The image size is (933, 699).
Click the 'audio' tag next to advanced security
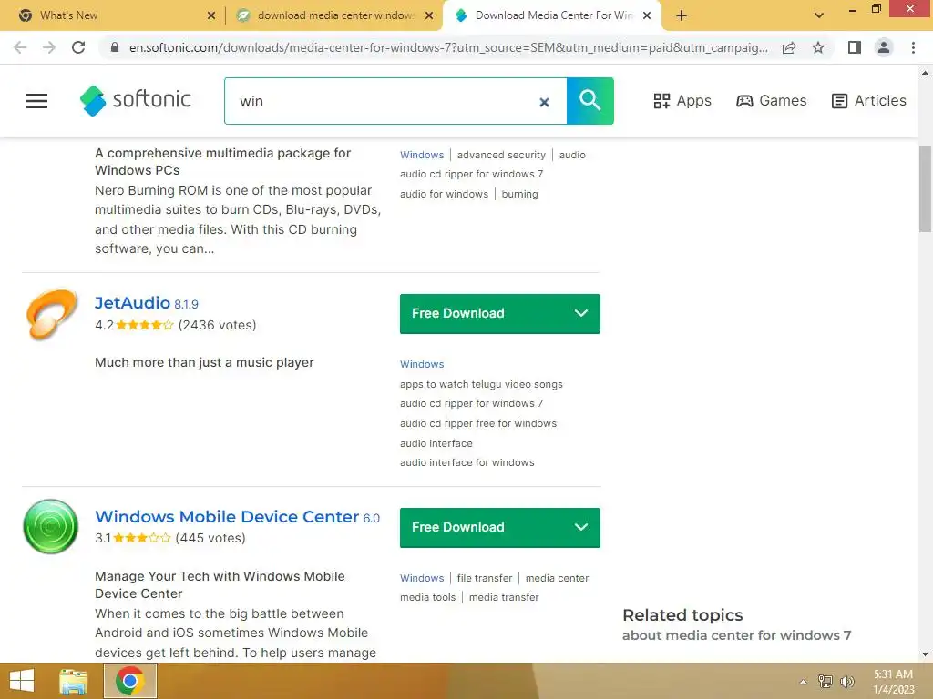point(572,155)
